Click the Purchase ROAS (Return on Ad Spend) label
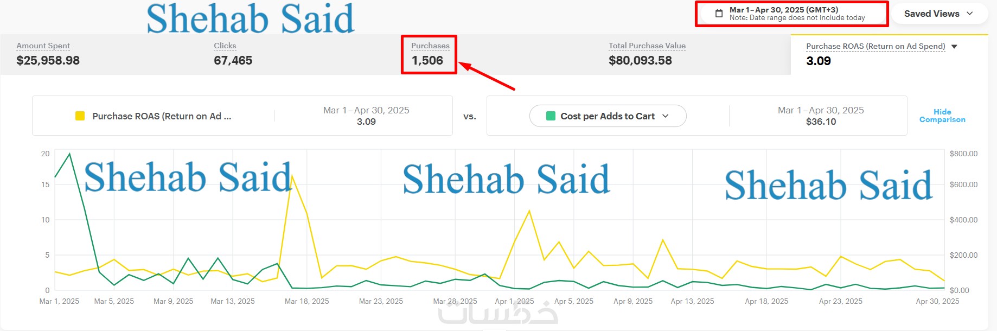 [875, 47]
